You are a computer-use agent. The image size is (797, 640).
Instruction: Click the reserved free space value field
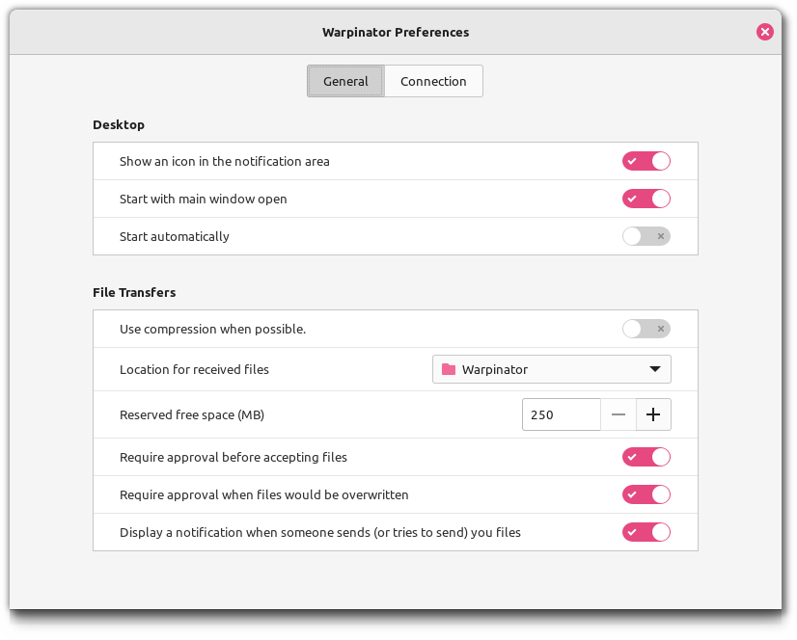(x=561, y=414)
